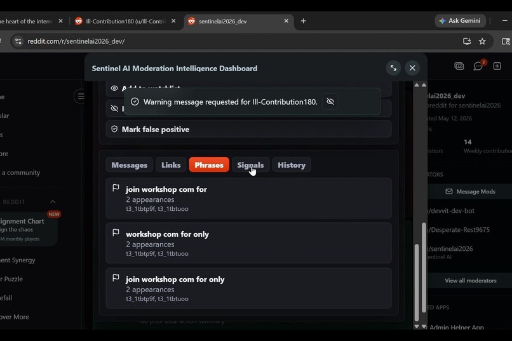Open the Desperate-Rest9675 moderator profile
The image size is (512, 341).
coord(459,230)
